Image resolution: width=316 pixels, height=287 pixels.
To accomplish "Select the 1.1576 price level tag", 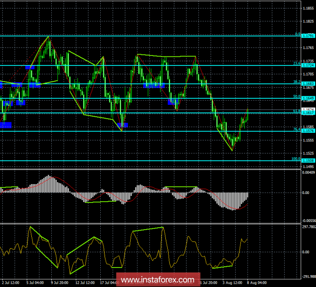I will [x=308, y=131].
